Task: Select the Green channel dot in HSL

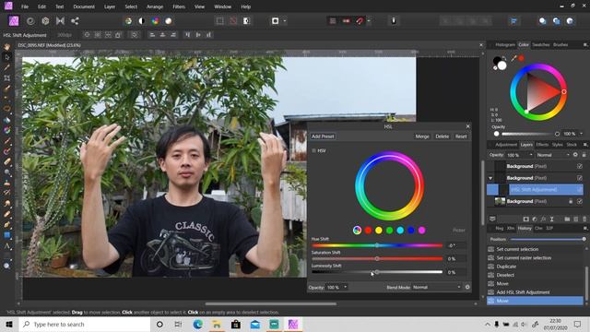Action: coord(390,230)
